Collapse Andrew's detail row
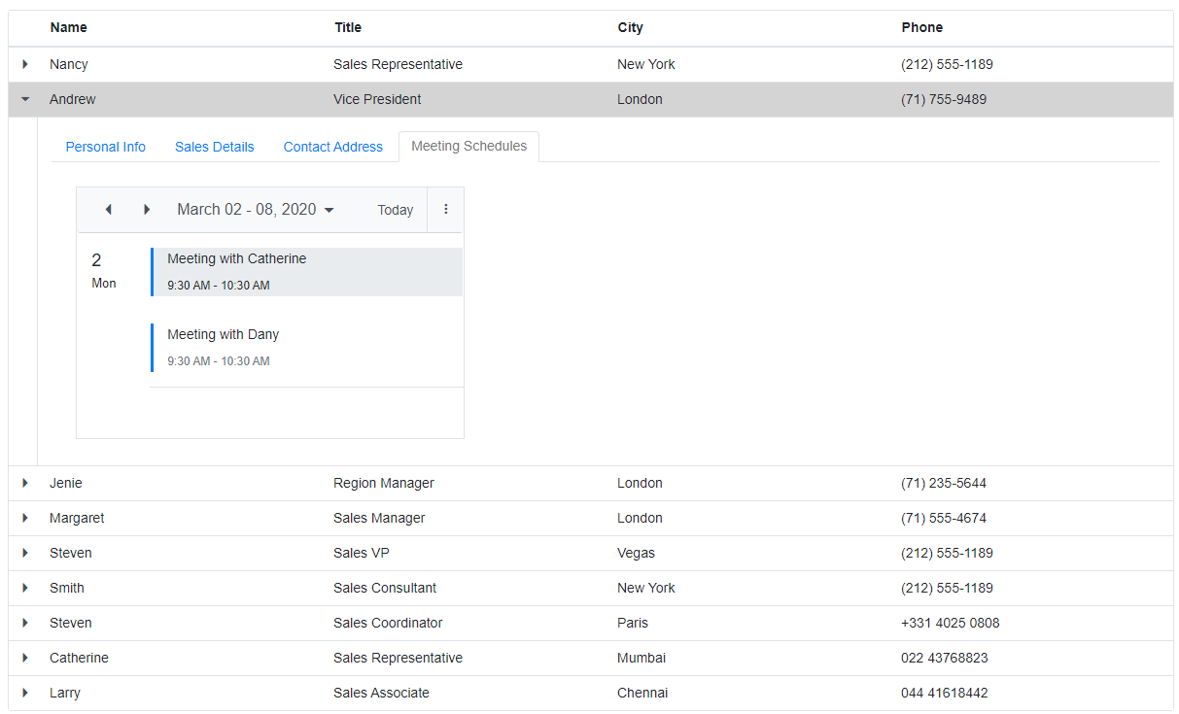The height and width of the screenshot is (714, 1179). 25,99
